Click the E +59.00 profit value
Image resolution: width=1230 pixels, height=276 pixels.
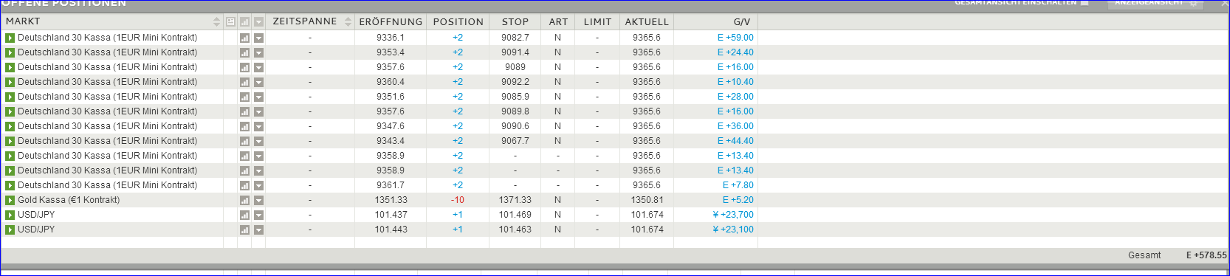pyautogui.click(x=735, y=38)
